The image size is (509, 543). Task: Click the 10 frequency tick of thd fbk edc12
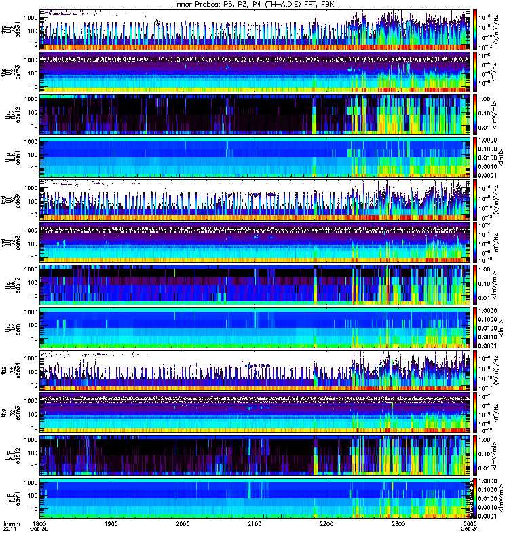coord(34,296)
